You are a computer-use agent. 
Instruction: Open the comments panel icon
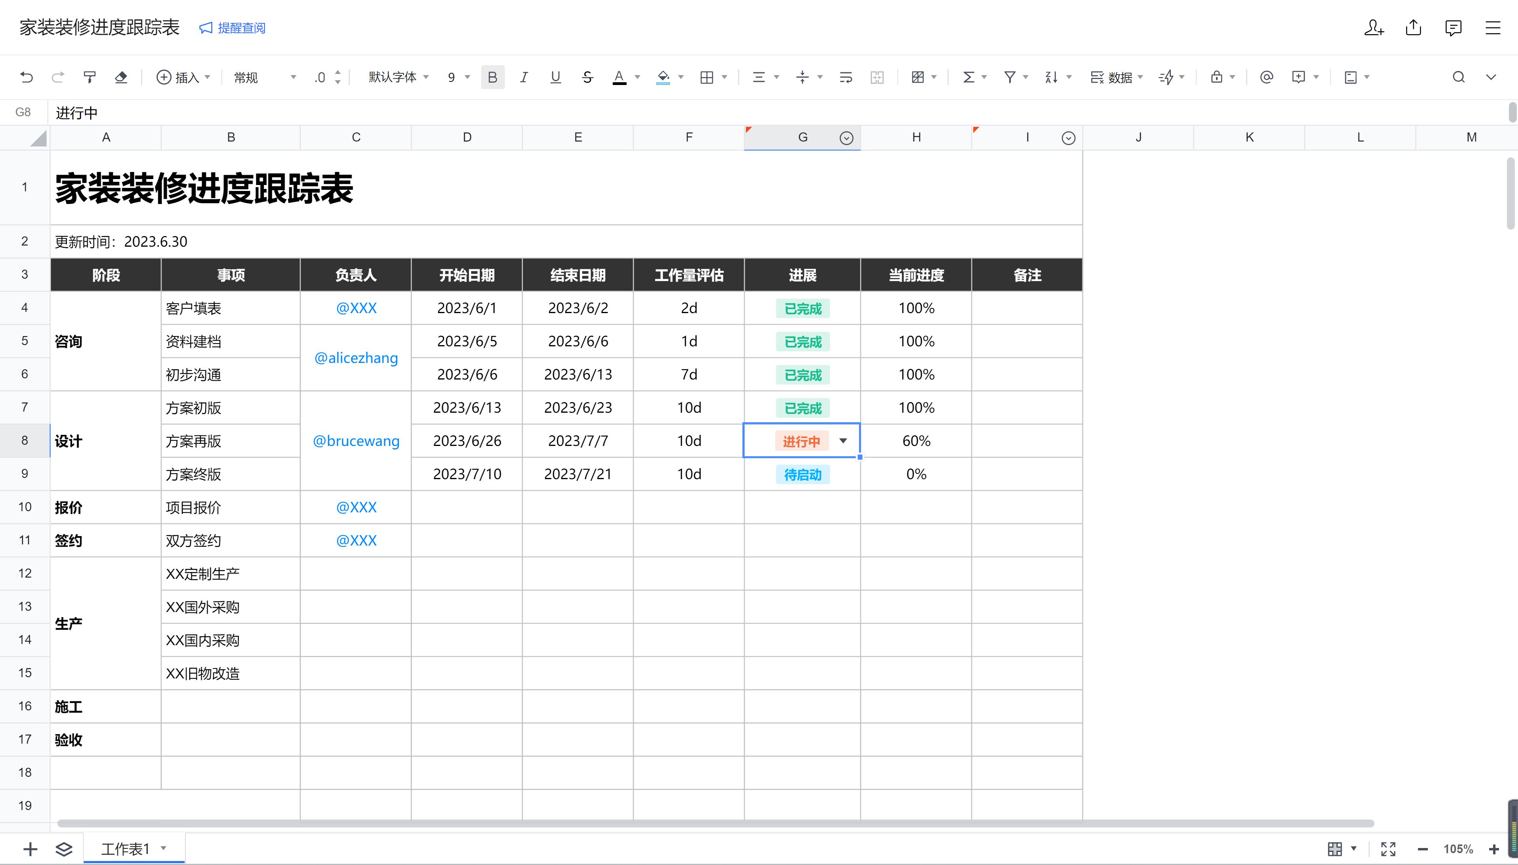point(1453,28)
